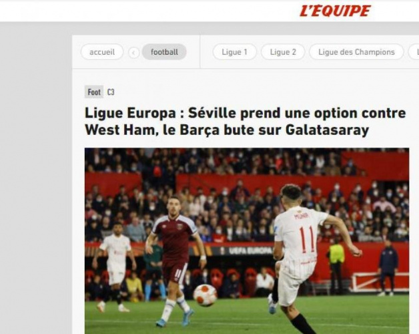Open the accueil home pill
The height and width of the screenshot is (334, 419).
102,52
